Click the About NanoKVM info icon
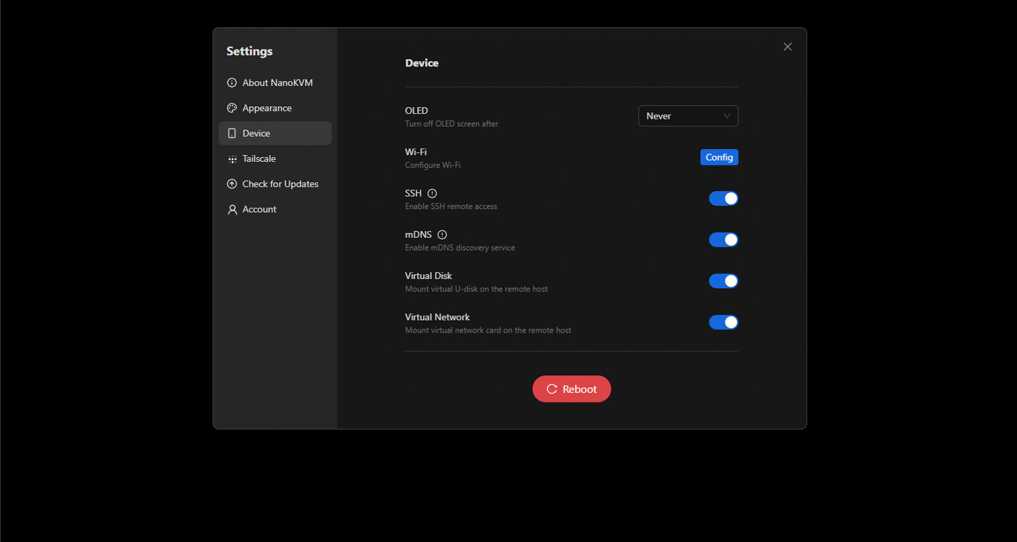The width and height of the screenshot is (1017, 542). [232, 83]
